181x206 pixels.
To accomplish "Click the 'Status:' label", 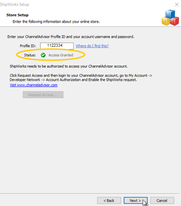I will pyautogui.click(x=30, y=55).
